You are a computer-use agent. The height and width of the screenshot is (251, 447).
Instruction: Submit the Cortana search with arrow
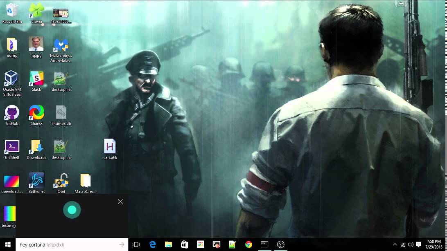122,244
